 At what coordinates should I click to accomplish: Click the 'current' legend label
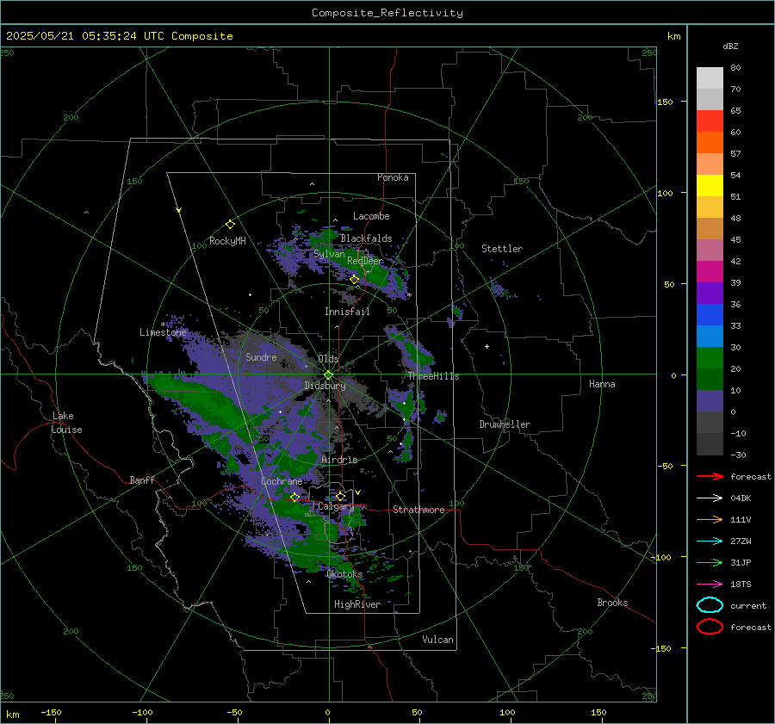click(x=748, y=605)
